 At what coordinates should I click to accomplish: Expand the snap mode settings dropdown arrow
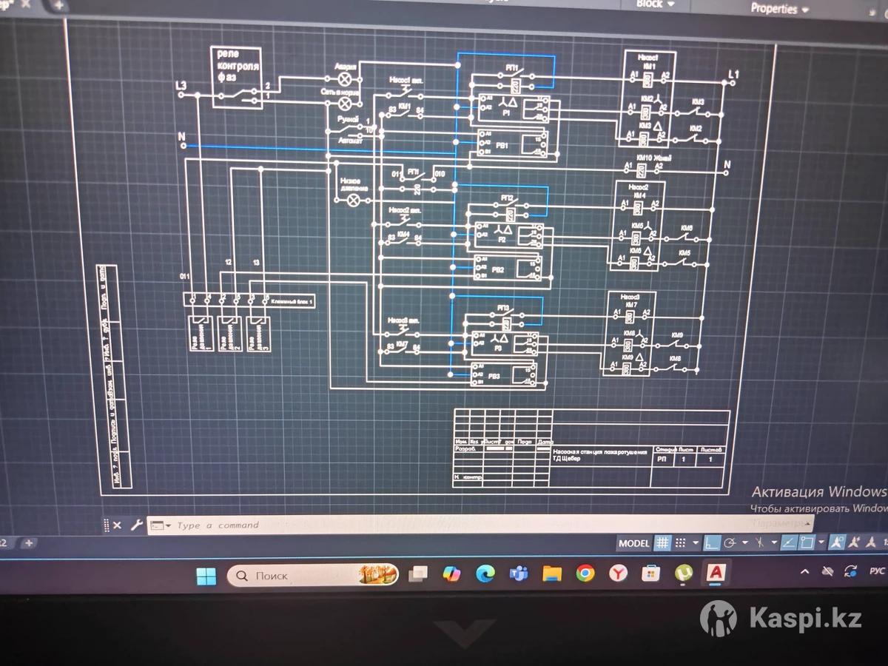[x=695, y=543]
